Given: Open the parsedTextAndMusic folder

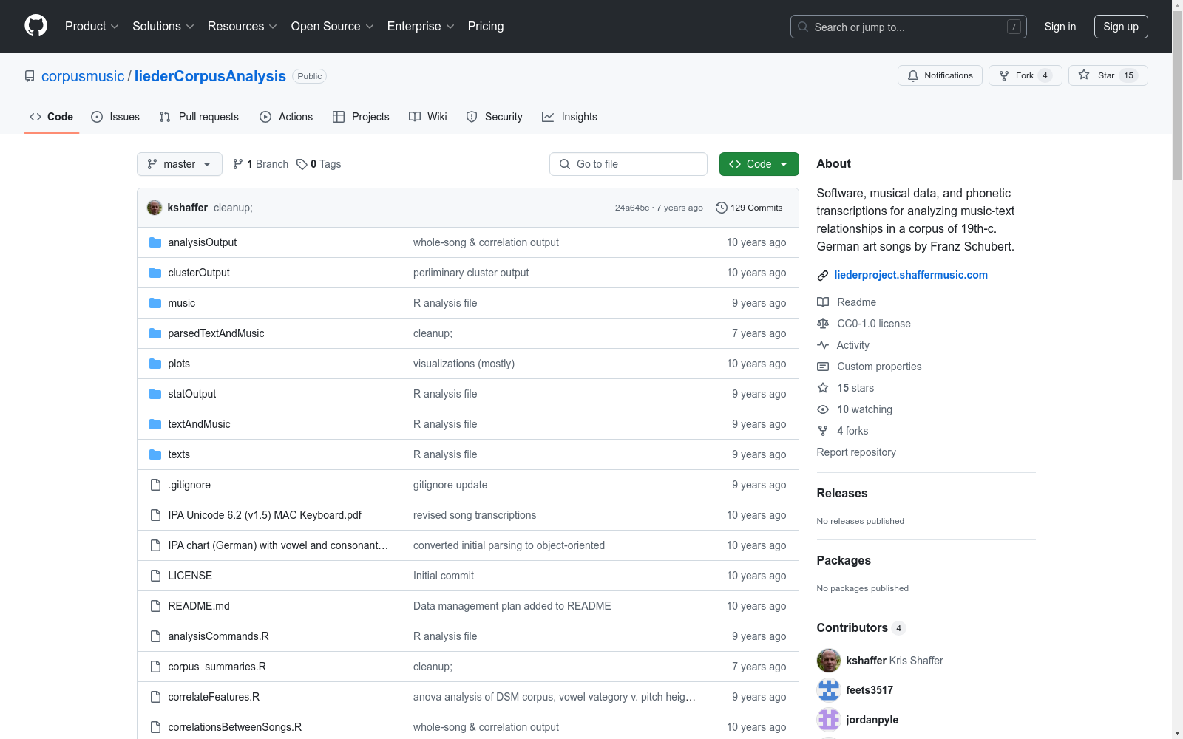Looking at the screenshot, I should 216,333.
